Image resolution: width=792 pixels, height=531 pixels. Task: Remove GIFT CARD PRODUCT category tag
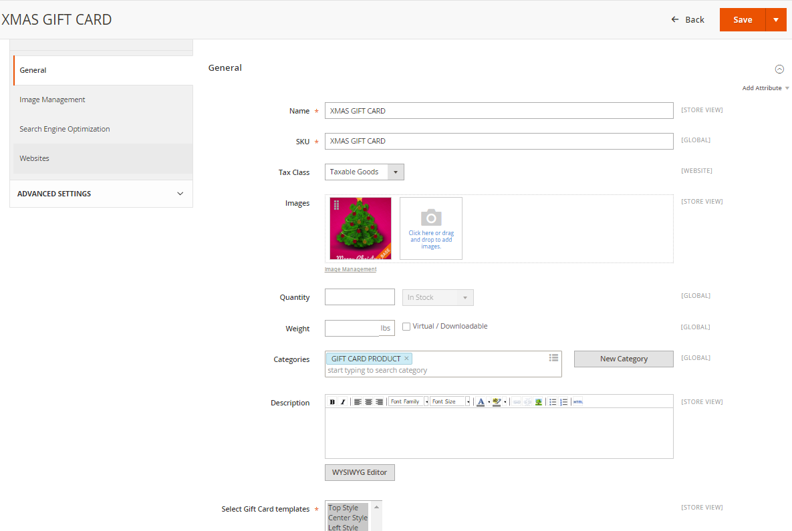406,359
